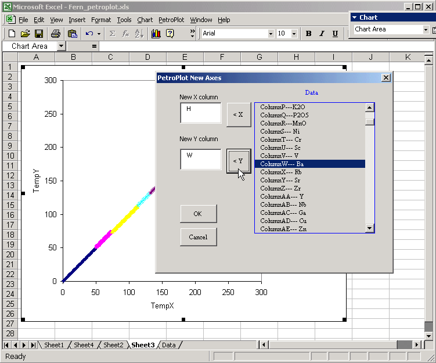Open the File menu

[23, 20]
